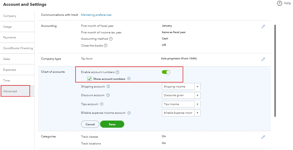
Task: Open the Advanced settings tab
Action: coord(15,91)
